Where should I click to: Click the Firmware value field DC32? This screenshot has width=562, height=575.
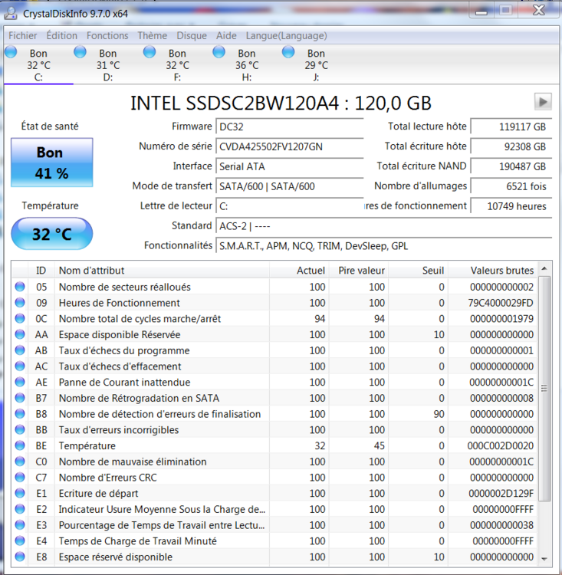pyautogui.click(x=289, y=127)
